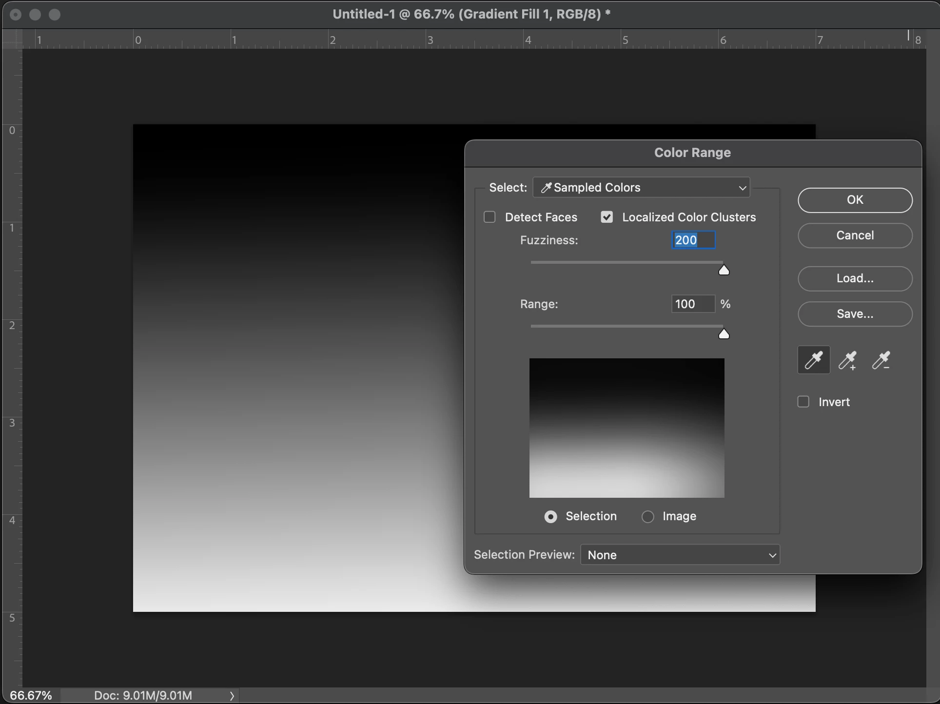
Task: Click the Save... button
Action: point(855,314)
